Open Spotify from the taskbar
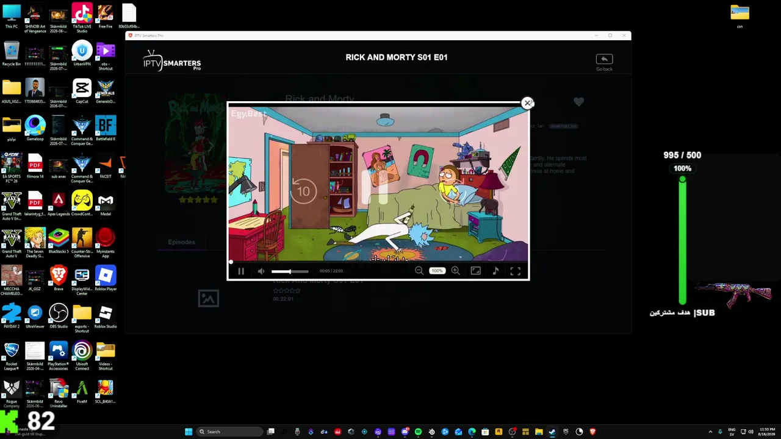Image resolution: width=781 pixels, height=439 pixels. tap(418, 432)
